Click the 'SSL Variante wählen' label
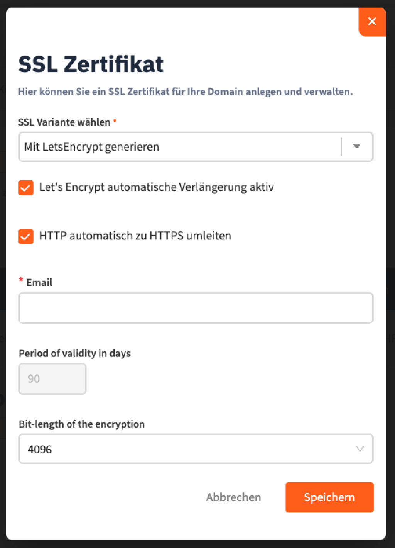This screenshot has height=548, width=395. coord(64,122)
